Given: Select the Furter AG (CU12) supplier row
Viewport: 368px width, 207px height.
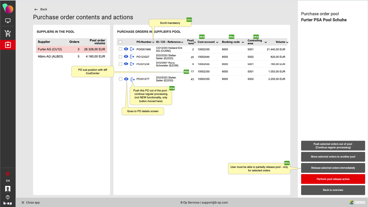Looking at the screenshot, I should point(71,49).
